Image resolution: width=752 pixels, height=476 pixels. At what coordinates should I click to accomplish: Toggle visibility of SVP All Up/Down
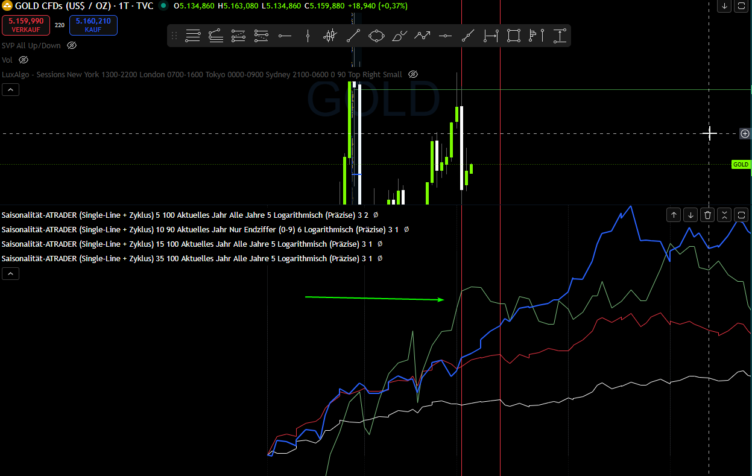pos(72,45)
